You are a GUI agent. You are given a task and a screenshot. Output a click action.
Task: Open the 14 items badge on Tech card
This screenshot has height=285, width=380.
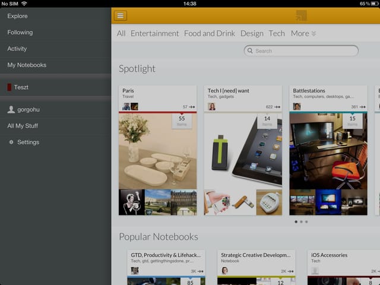click(x=267, y=121)
